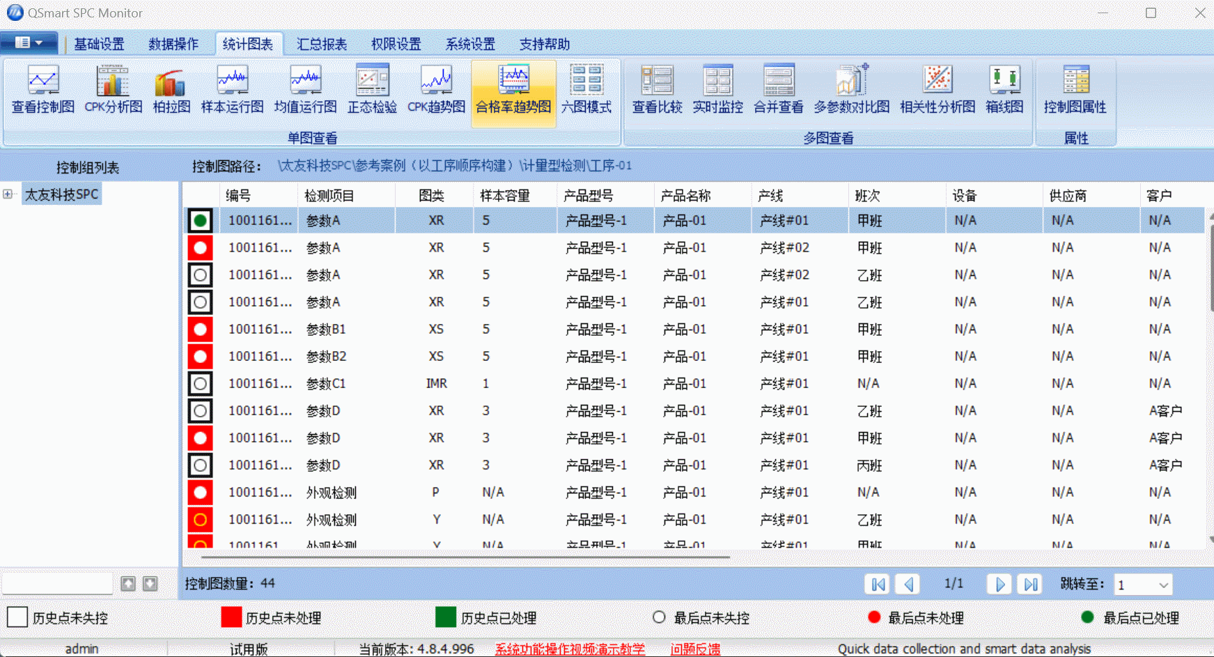Open the 问题反馈 link
Viewport: 1214px width, 657px height.
click(696, 648)
